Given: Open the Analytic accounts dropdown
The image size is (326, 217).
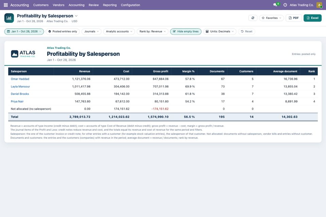Looking at the screenshot, I should click(119, 32).
